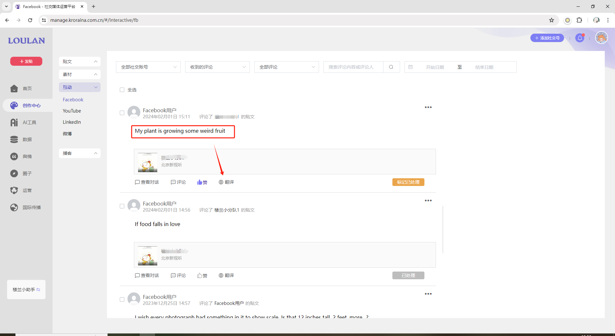
Task: Open the AI工具 icon
Action: coord(14,122)
